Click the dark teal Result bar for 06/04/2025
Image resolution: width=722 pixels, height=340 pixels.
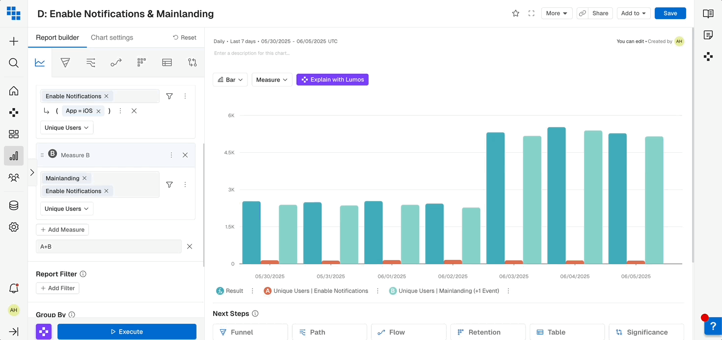[556, 196]
